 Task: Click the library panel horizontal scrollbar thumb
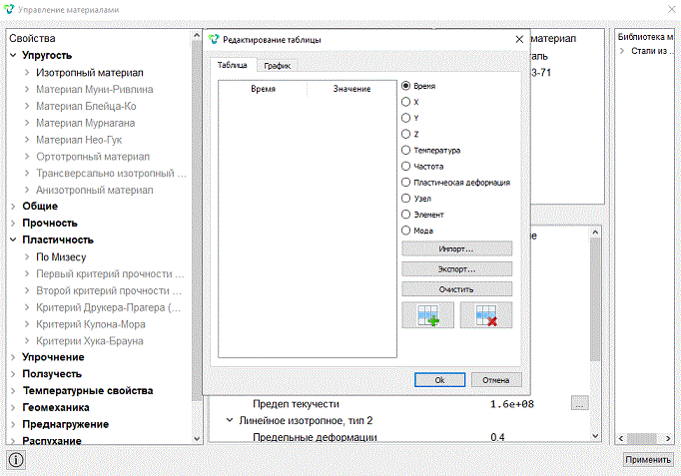click(x=642, y=438)
